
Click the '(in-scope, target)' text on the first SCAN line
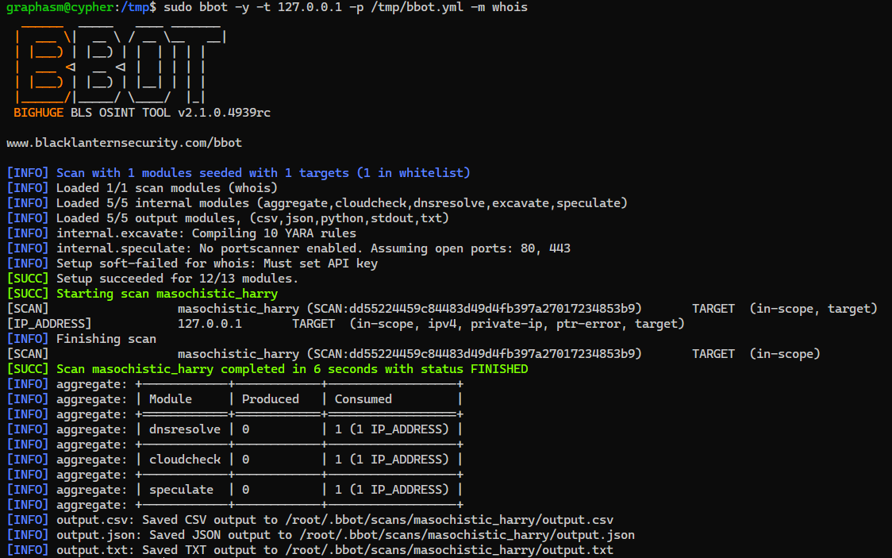(x=813, y=309)
